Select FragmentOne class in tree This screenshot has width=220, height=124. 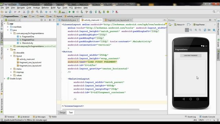point(28,37)
